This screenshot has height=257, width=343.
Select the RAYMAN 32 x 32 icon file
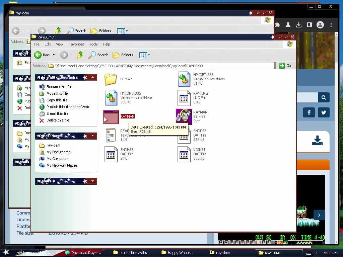[184, 116]
